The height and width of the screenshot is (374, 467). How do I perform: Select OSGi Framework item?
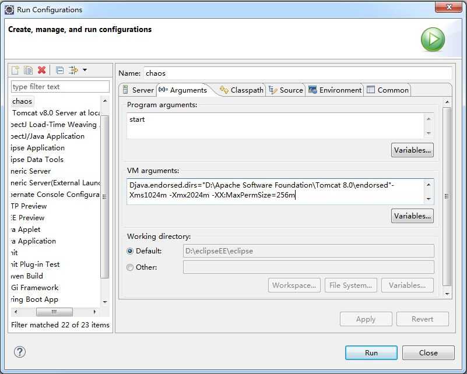point(35,287)
